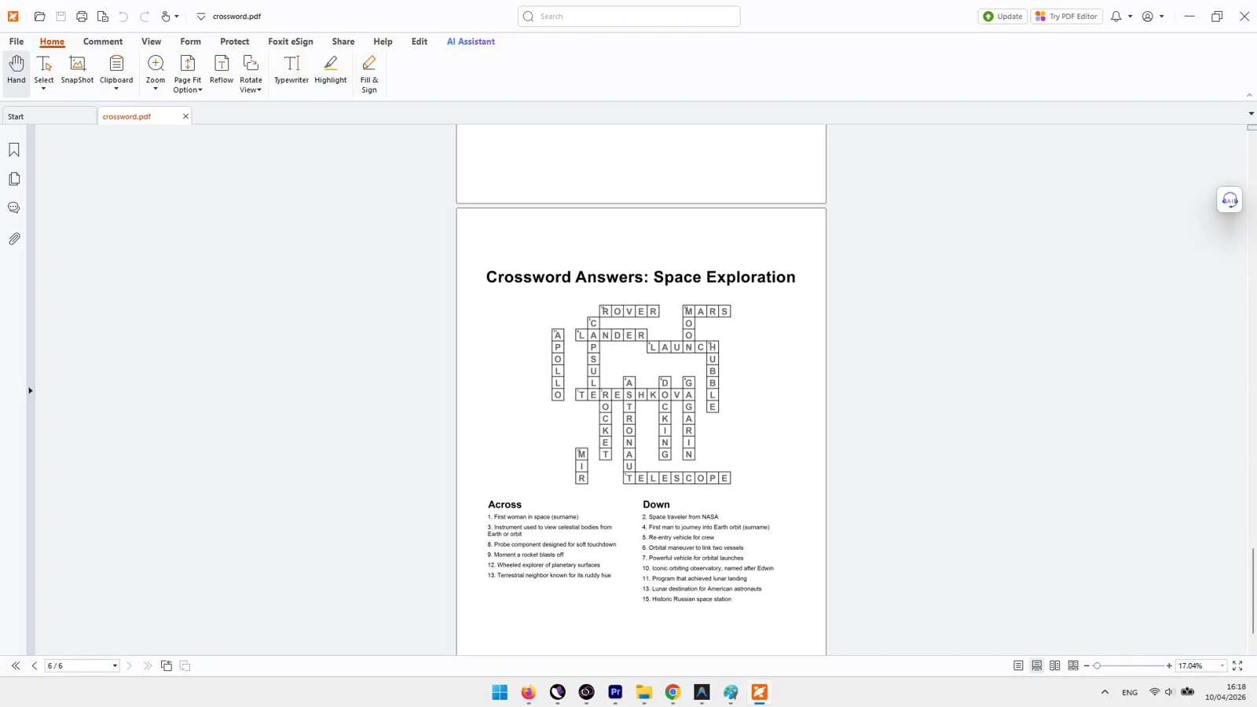Click zoom in plus button

(x=1169, y=666)
